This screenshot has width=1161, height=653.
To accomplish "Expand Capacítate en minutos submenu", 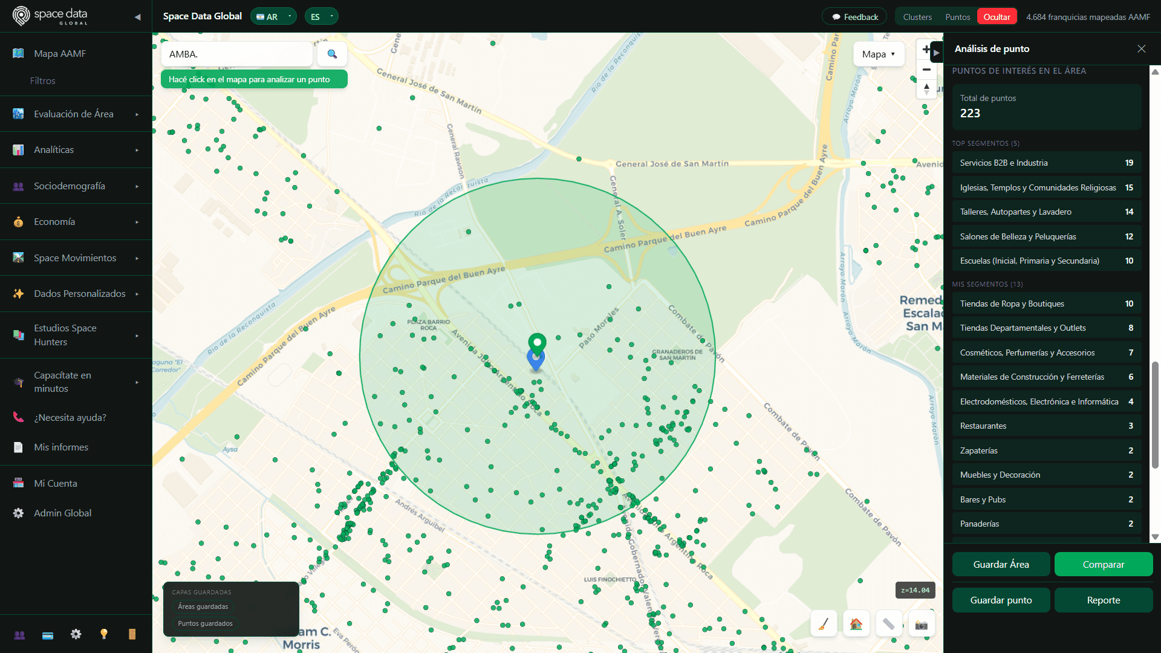I will click(x=76, y=382).
